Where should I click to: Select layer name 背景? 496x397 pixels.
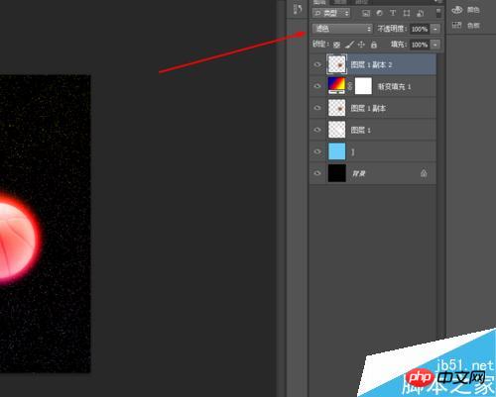pyautogui.click(x=359, y=173)
